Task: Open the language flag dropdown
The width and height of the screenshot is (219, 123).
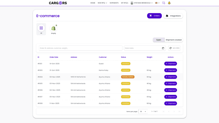Action: (x=157, y=3)
